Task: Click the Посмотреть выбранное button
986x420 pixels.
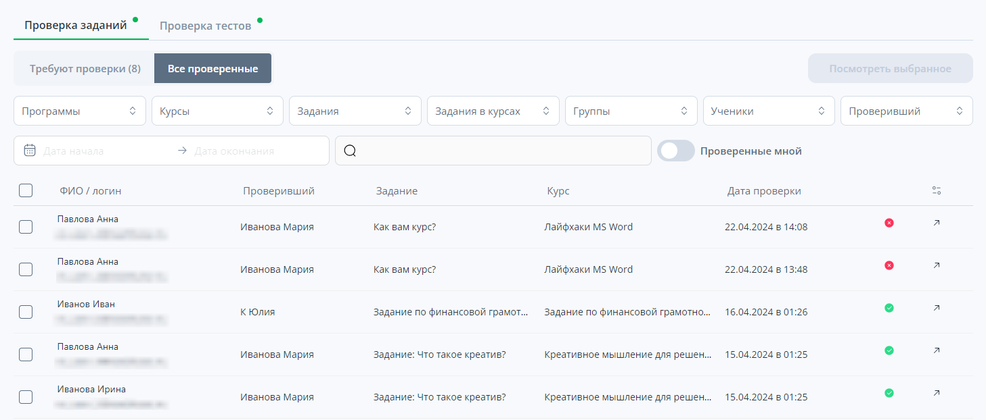Action: [890, 69]
